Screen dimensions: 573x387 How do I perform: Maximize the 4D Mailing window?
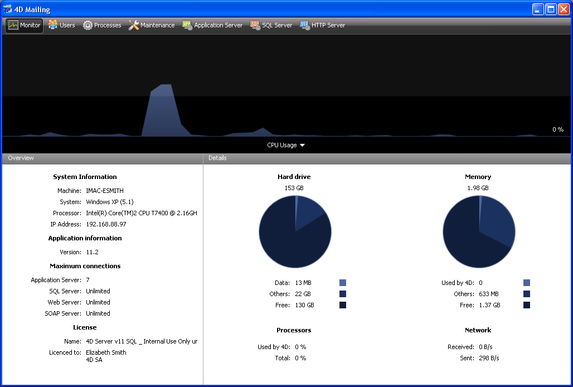[x=551, y=9]
